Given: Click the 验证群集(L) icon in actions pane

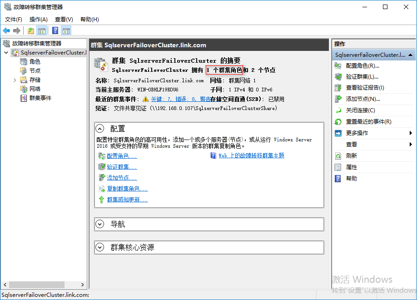Looking at the screenshot, I should click(338, 77).
